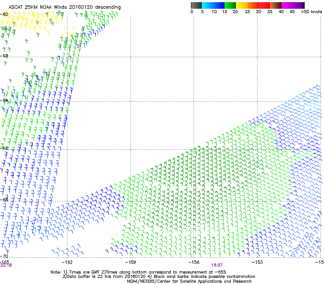Viewport: 324px width, 284px height.
Task: Click the legend label '30' under the color bar
Action: point(258,12)
